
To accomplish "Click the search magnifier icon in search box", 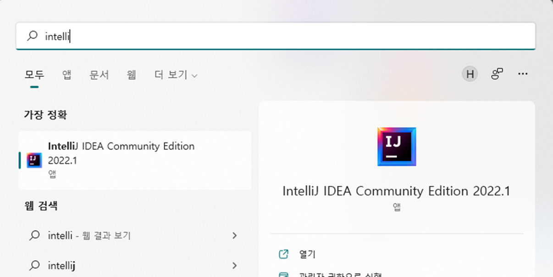I will tap(32, 36).
